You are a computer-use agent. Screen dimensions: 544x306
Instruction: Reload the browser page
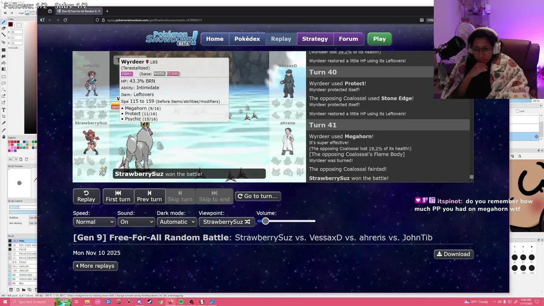click(65, 20)
